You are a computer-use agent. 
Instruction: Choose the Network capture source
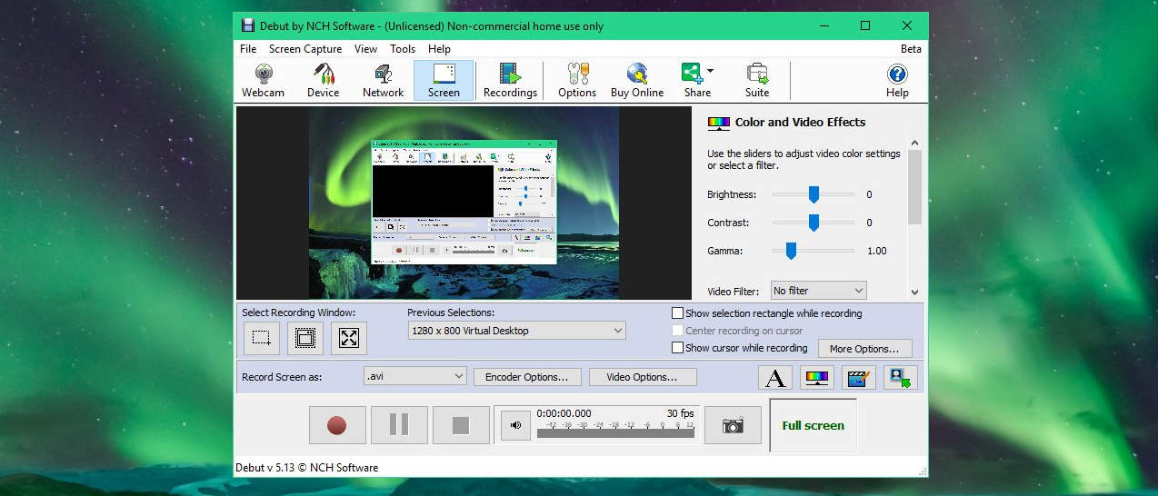pyautogui.click(x=383, y=80)
